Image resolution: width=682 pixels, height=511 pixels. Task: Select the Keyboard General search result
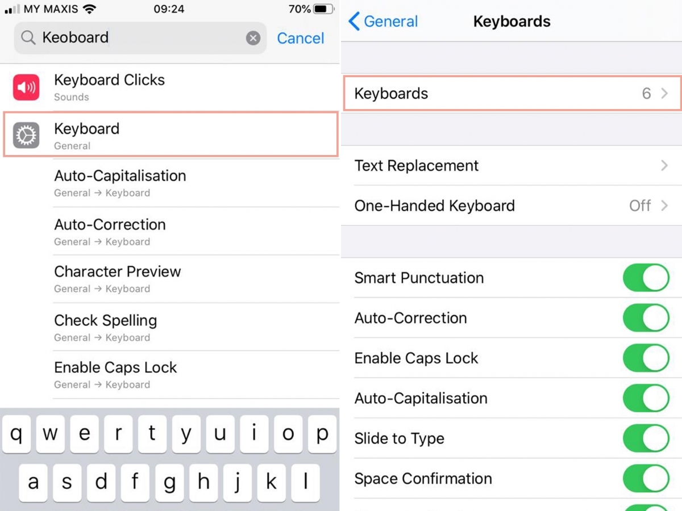click(x=170, y=136)
